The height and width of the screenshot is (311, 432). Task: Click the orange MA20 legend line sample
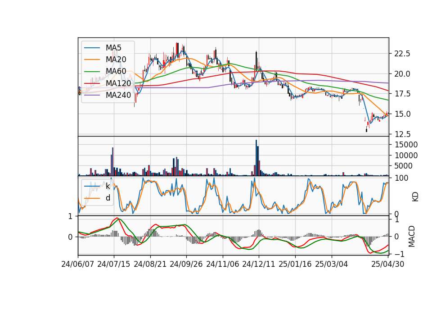(x=92, y=59)
